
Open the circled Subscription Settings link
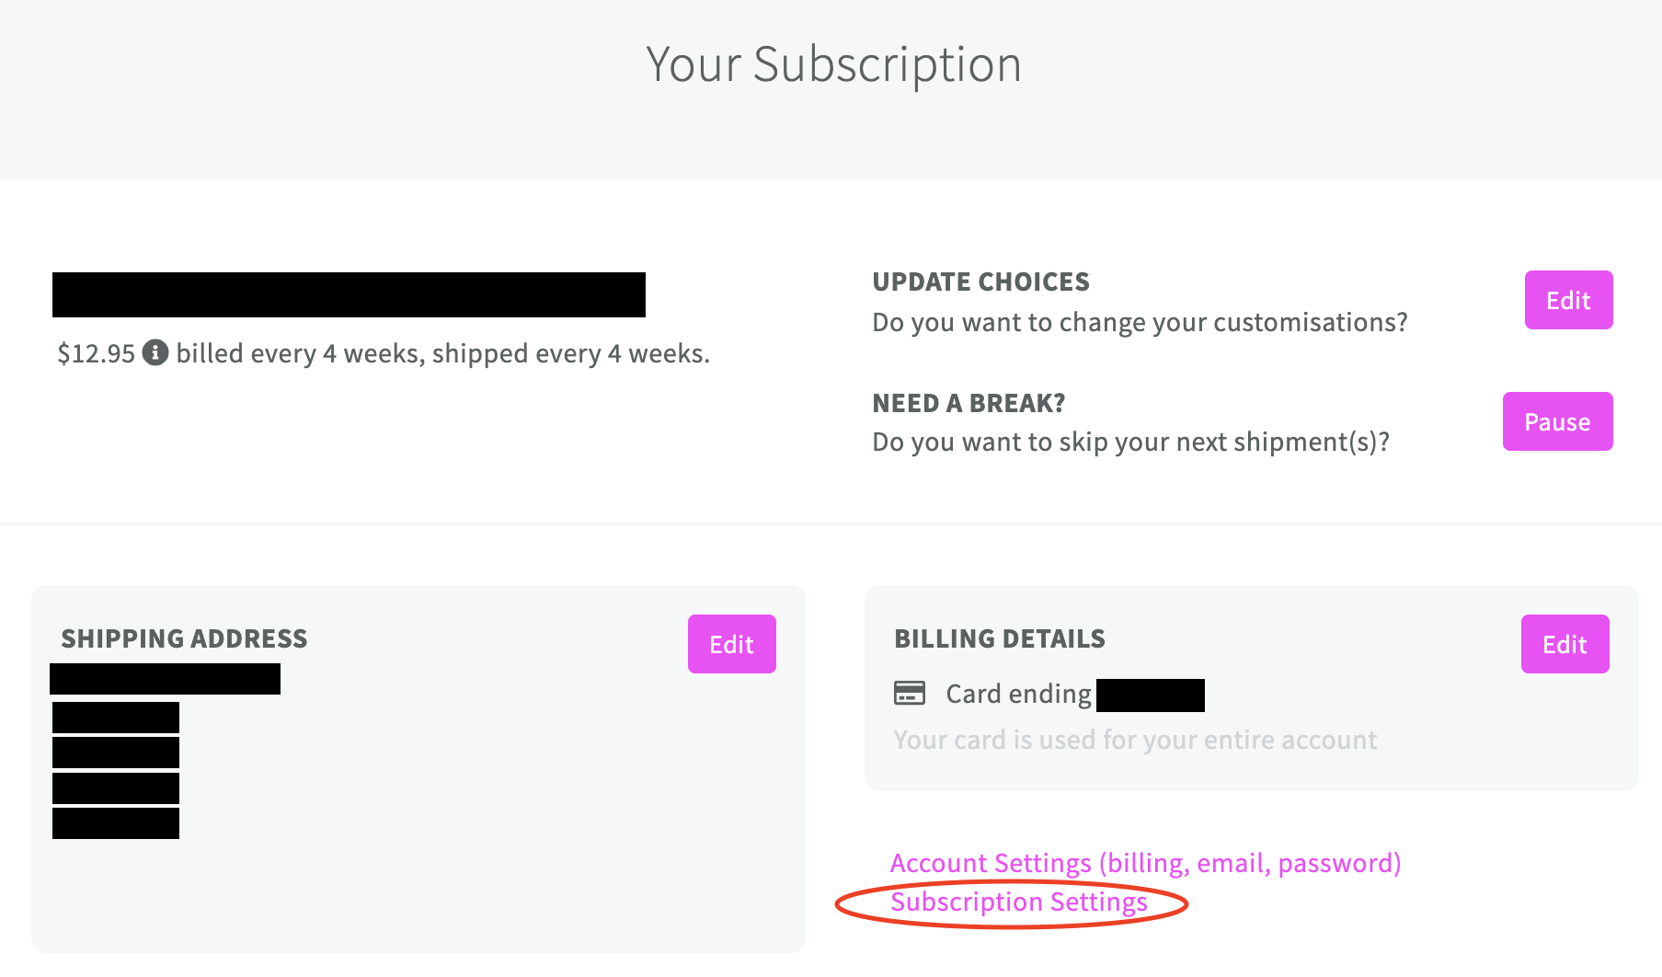click(x=1019, y=902)
